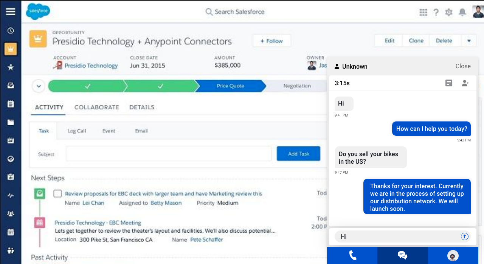Close the Unknown chat panel

click(x=463, y=66)
